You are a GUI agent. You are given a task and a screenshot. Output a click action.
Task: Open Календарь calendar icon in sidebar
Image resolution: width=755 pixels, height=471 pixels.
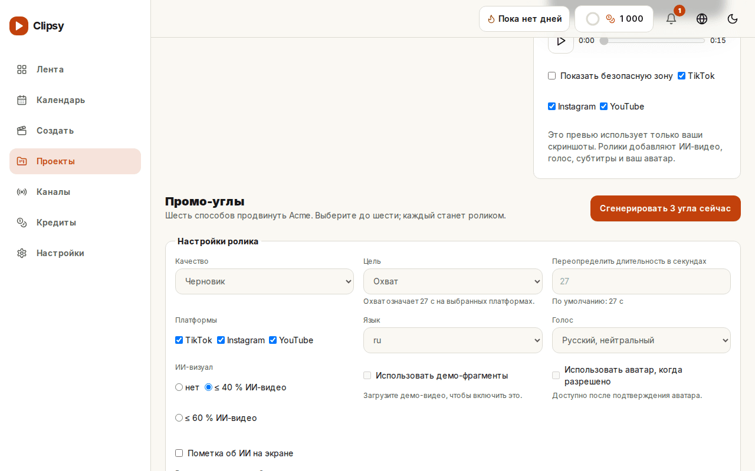(22, 100)
